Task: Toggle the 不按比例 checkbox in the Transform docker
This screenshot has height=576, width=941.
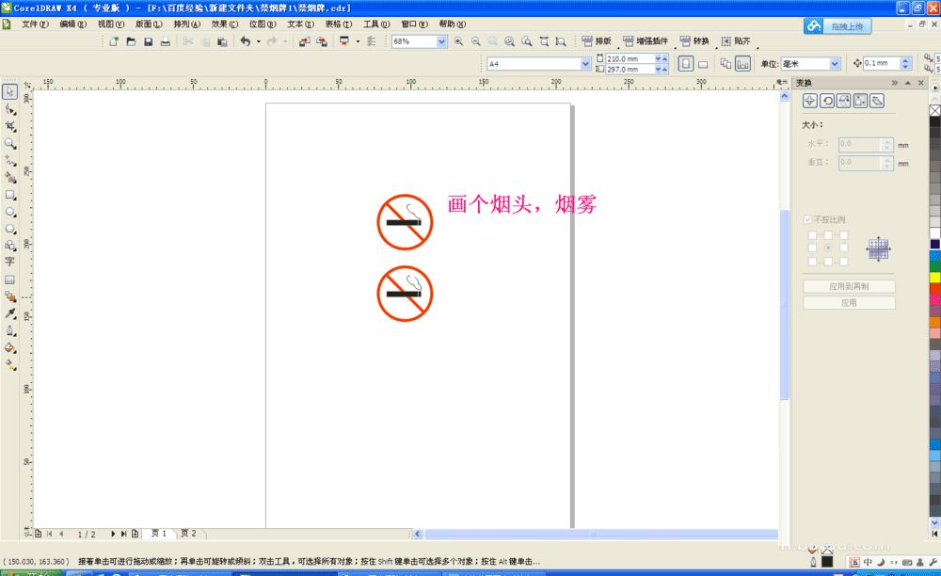Action: [807, 218]
